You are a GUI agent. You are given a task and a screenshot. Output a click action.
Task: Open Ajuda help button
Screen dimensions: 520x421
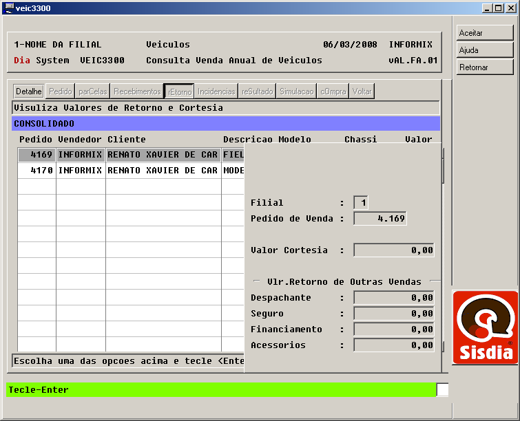point(485,50)
